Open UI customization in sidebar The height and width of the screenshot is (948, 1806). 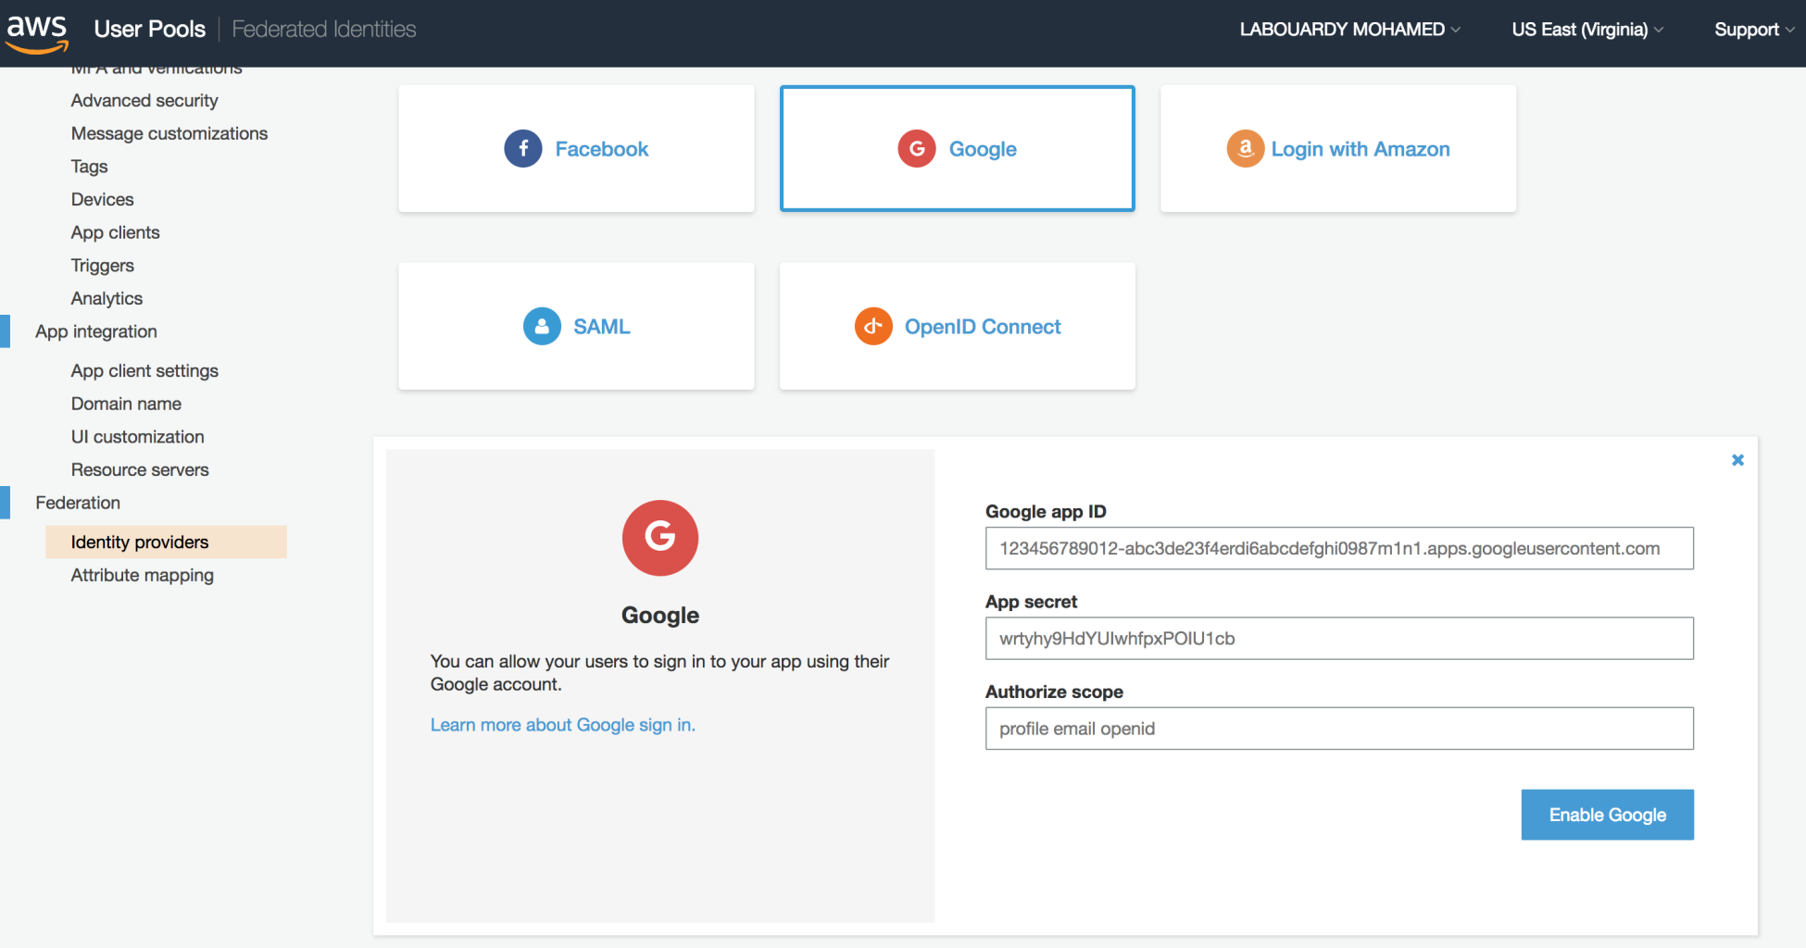click(137, 437)
